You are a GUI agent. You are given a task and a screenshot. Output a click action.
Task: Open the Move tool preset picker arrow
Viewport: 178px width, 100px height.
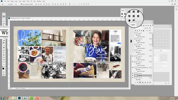(4, 4)
